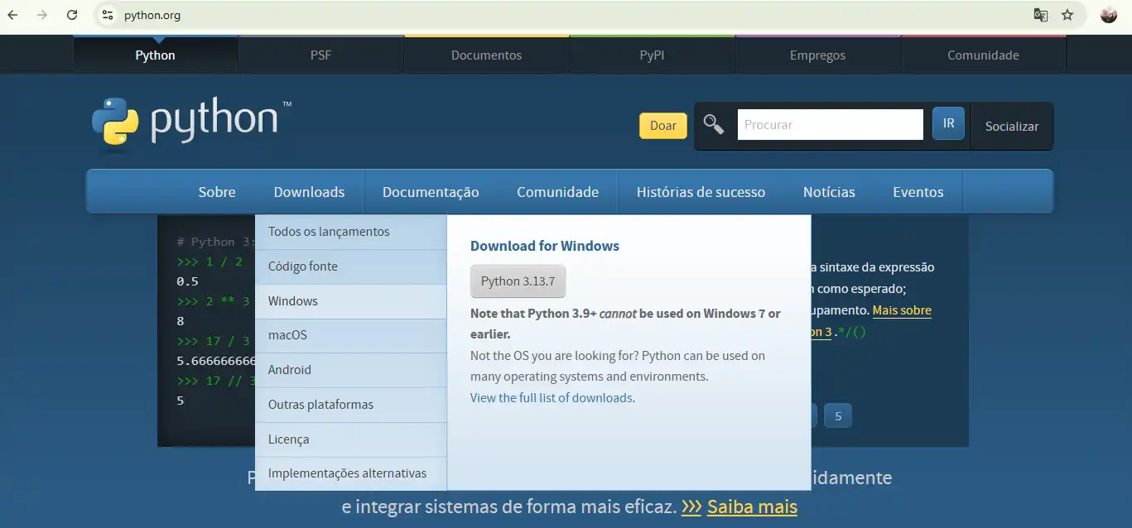Image resolution: width=1132 pixels, height=528 pixels.
Task: Open the Documentação menu
Action: click(431, 192)
